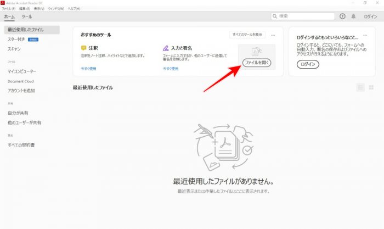
Task: Select アカウントを追加 in sidebar
Action: (21, 91)
